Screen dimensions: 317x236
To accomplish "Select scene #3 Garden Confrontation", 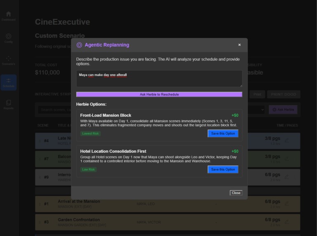I will coord(167,222).
